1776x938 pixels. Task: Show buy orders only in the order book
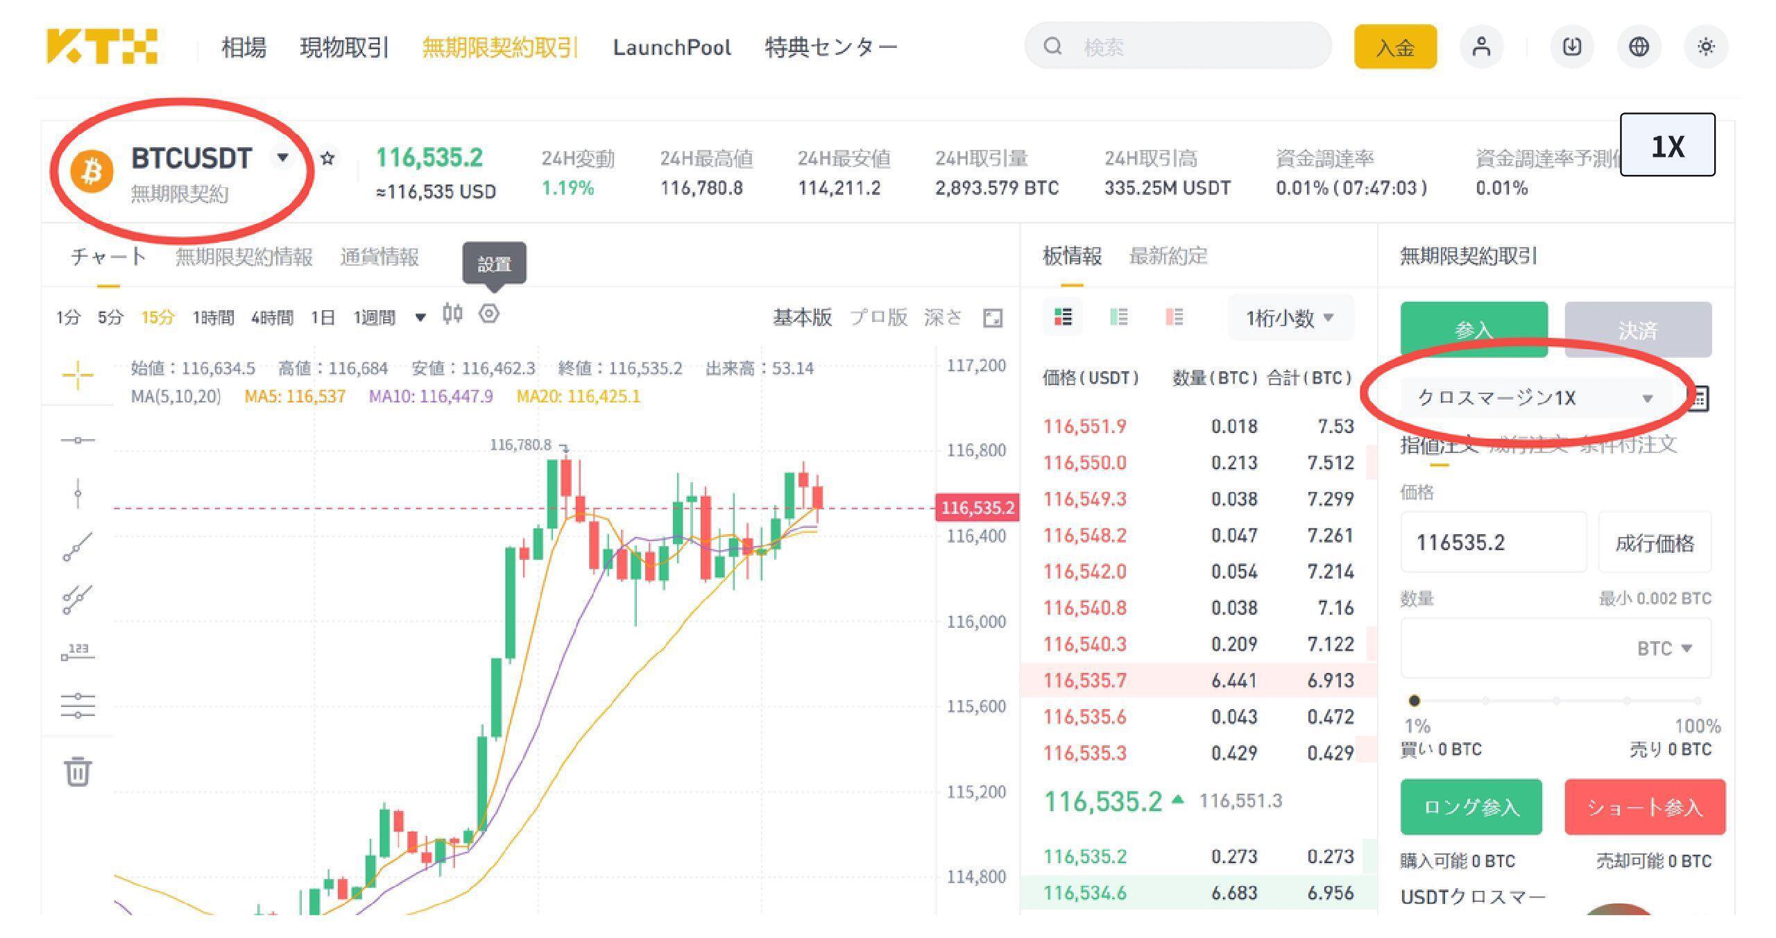coord(1118,317)
